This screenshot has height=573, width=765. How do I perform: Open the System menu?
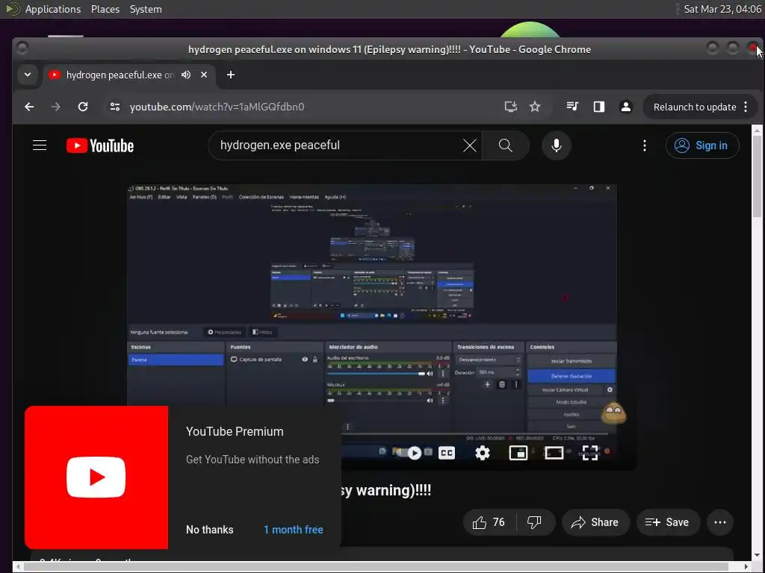[146, 9]
